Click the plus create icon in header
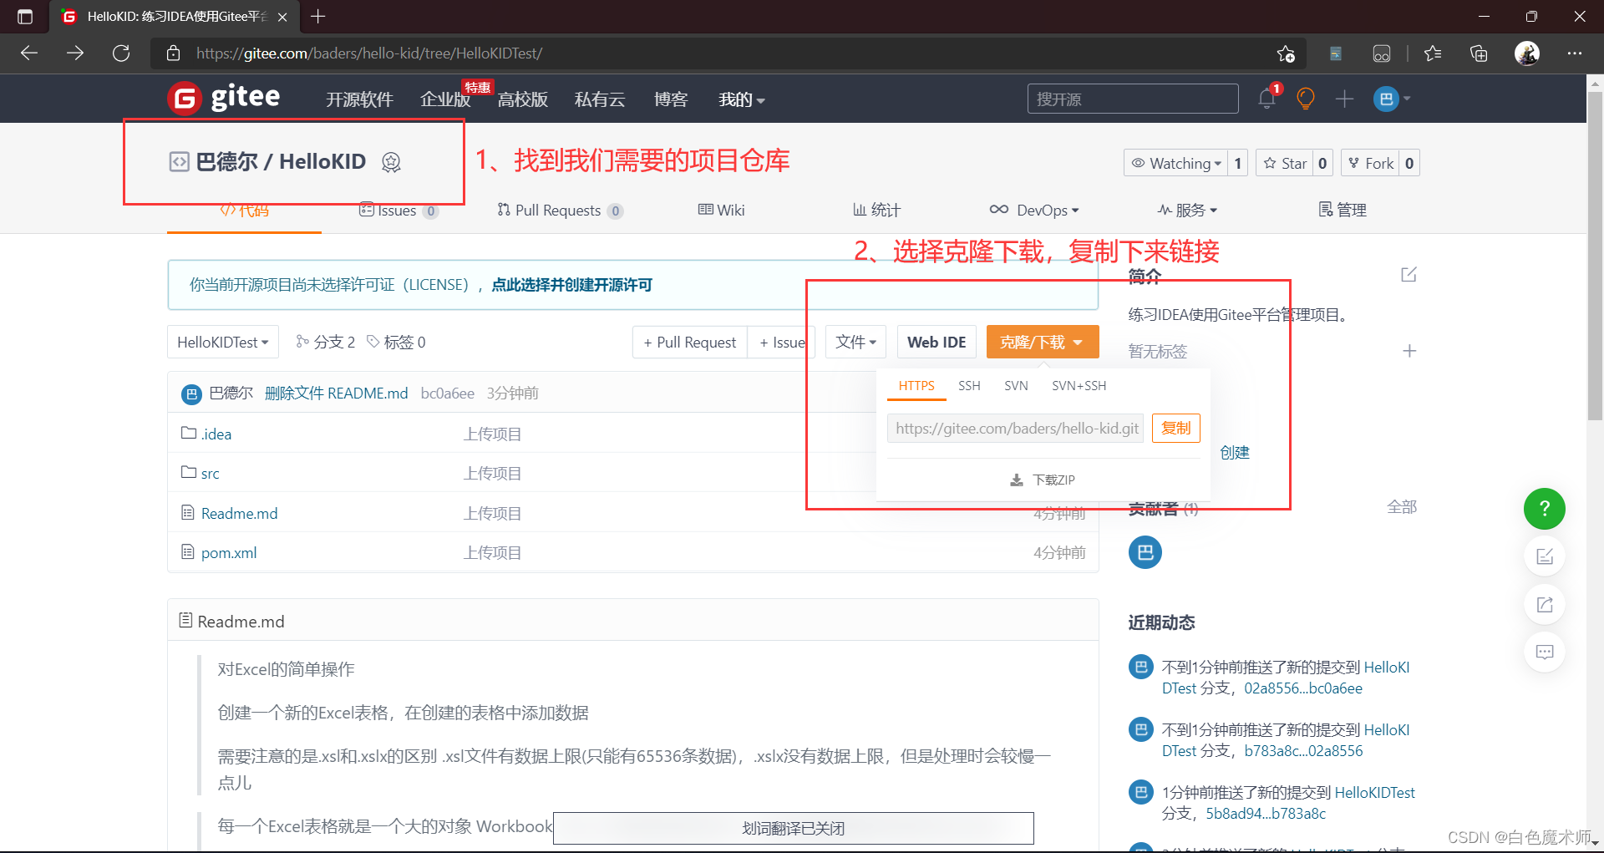Viewport: 1604px width, 853px height. [1344, 99]
